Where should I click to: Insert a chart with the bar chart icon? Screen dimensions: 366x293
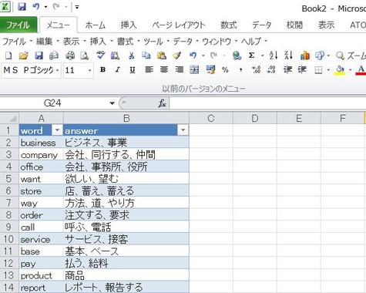pos(305,56)
